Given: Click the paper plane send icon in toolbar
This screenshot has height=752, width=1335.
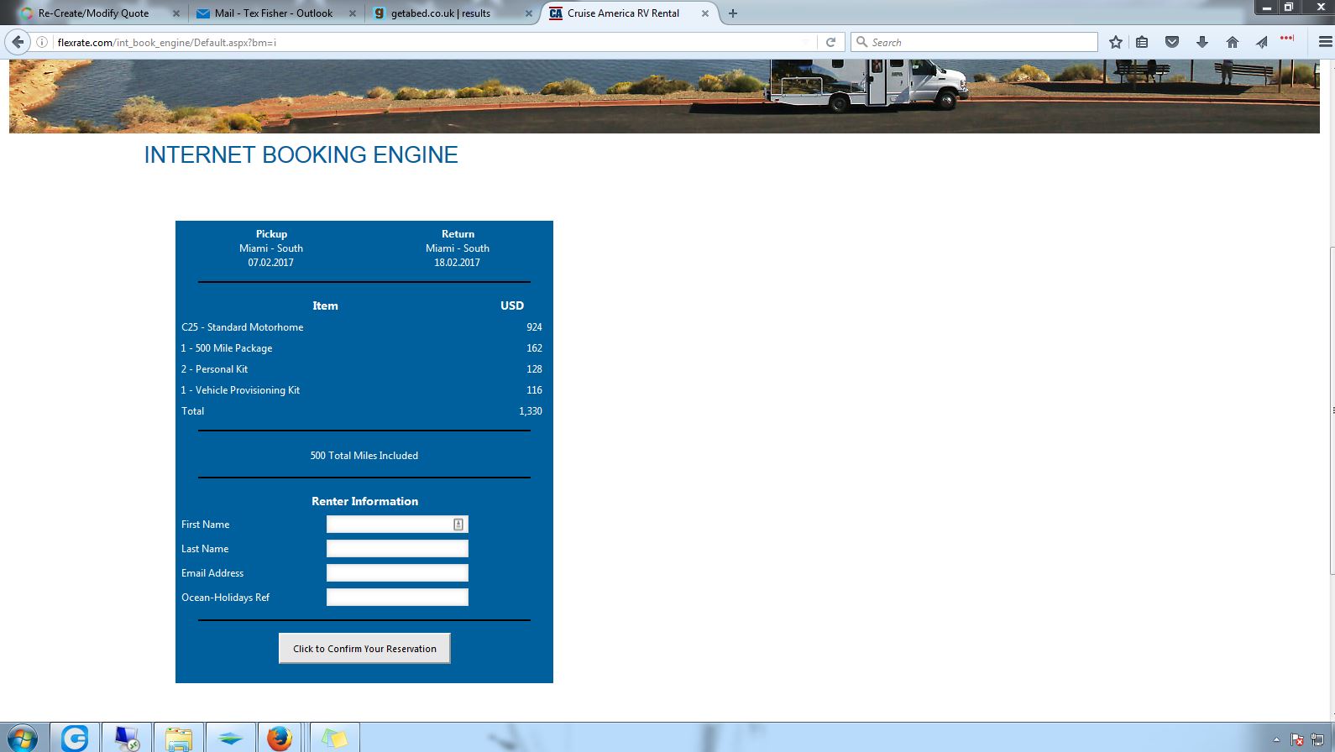Looking at the screenshot, I should (1261, 42).
